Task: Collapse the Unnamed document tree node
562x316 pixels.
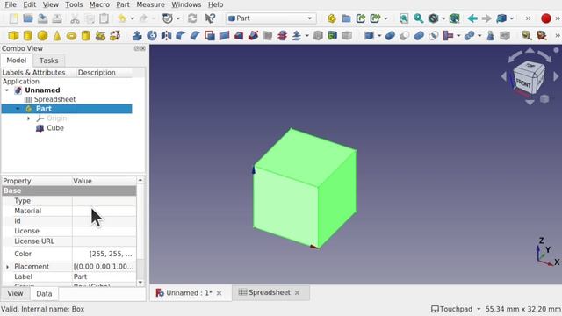Action: click(7, 90)
